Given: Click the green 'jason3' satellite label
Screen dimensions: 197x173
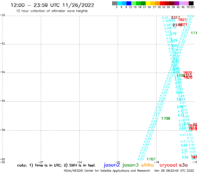Looking at the screenshot, I should click(130, 165).
